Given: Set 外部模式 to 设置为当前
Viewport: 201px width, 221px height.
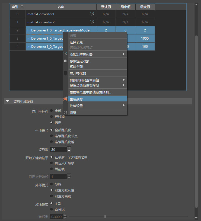Looking at the screenshot, I should point(52,196).
